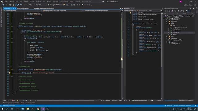This screenshot has width=198, height=111.
Task: Click the user account avatar icon
Action: [x=181, y=2]
